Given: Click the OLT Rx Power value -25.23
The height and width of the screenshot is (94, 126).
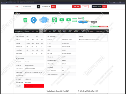Looking at the screenshot, I should [x=28, y=43].
